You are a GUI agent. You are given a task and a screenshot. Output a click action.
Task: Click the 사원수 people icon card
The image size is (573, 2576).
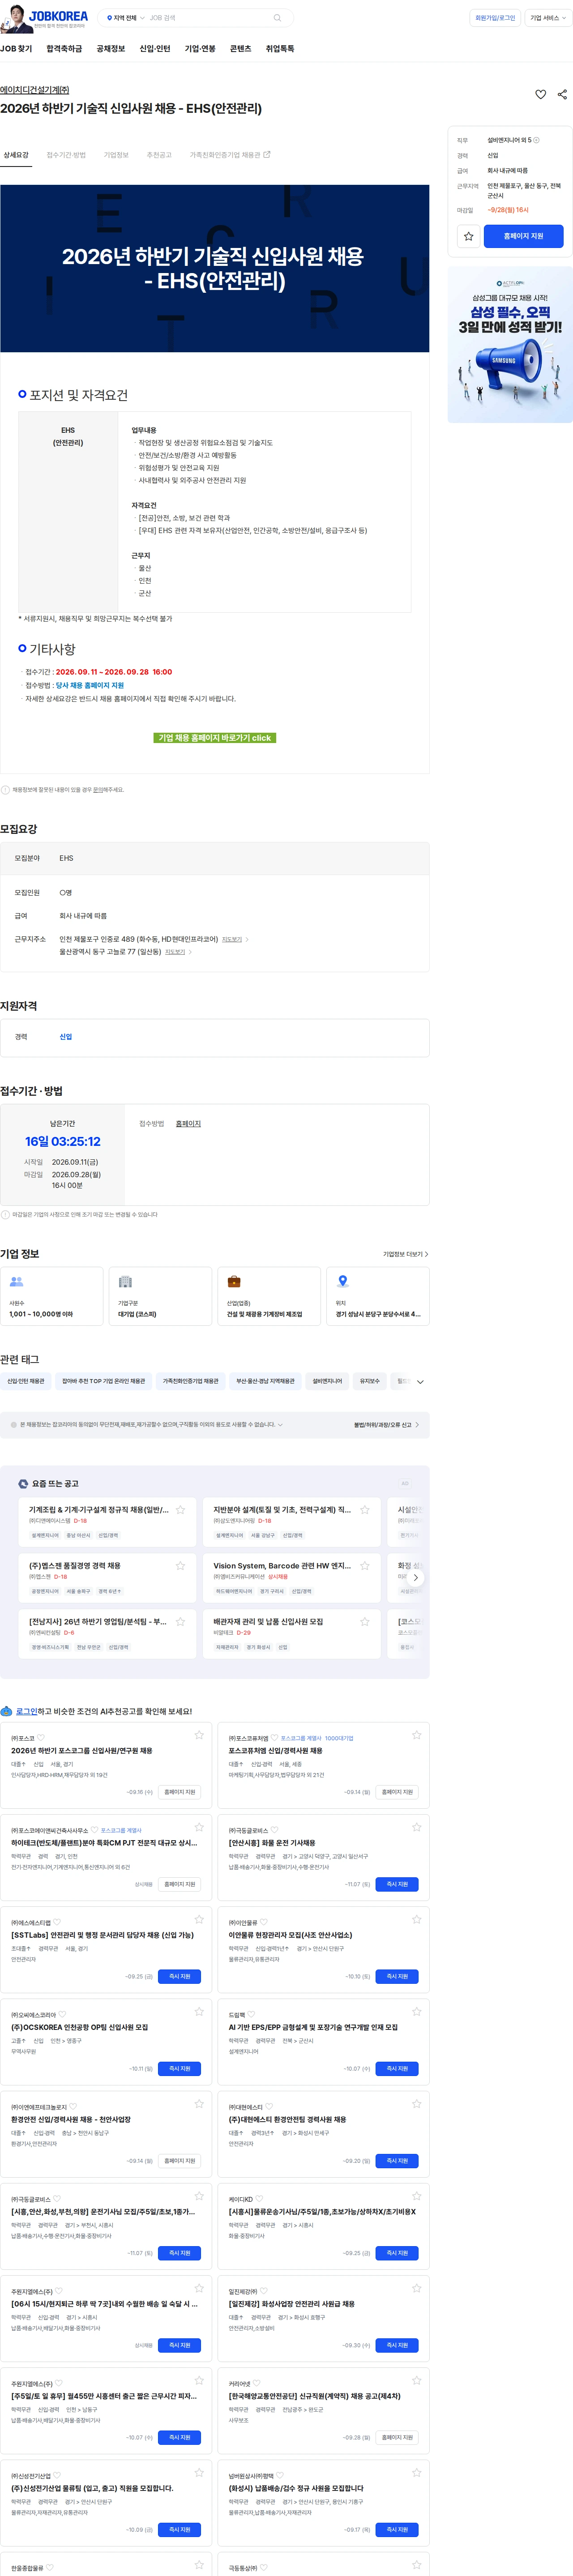point(52,1296)
